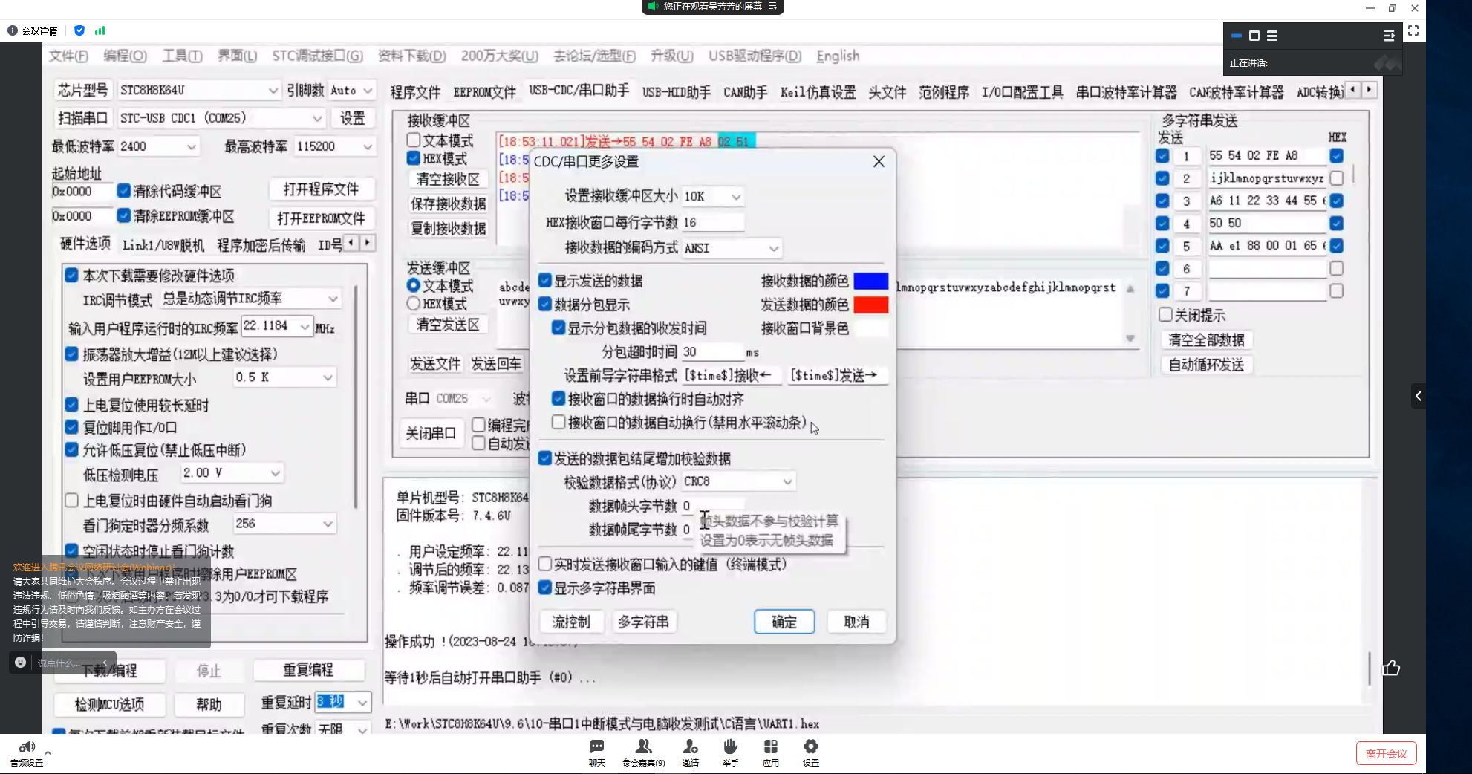Image resolution: width=1472 pixels, height=774 pixels.
Task: Click the 流控制 button
Action: pos(570,622)
